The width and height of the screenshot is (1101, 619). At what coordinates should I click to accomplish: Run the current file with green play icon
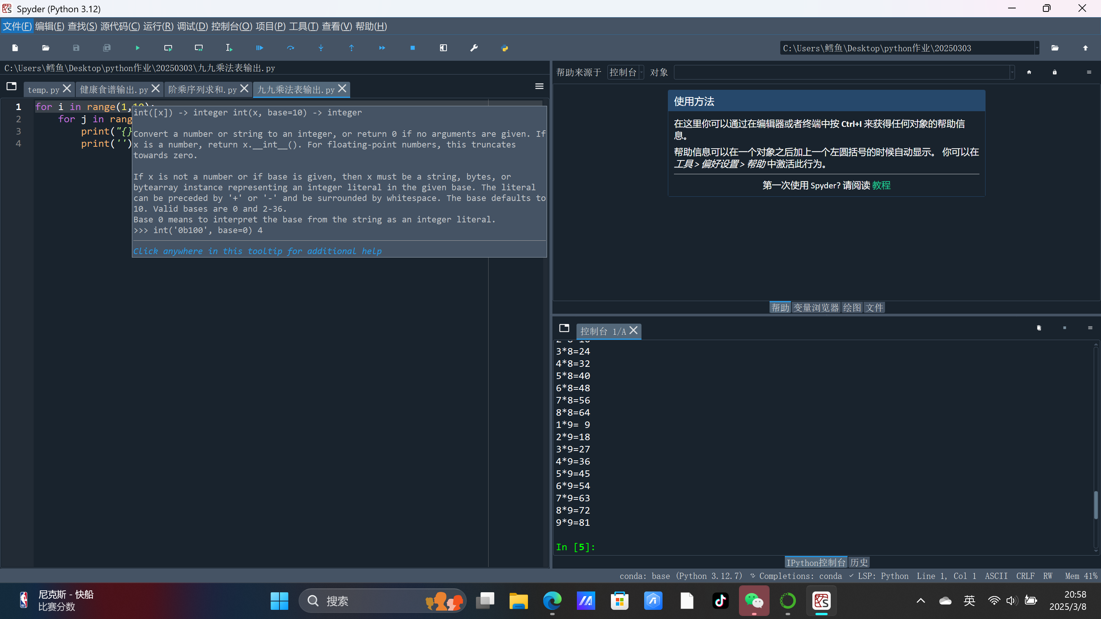pos(137,48)
